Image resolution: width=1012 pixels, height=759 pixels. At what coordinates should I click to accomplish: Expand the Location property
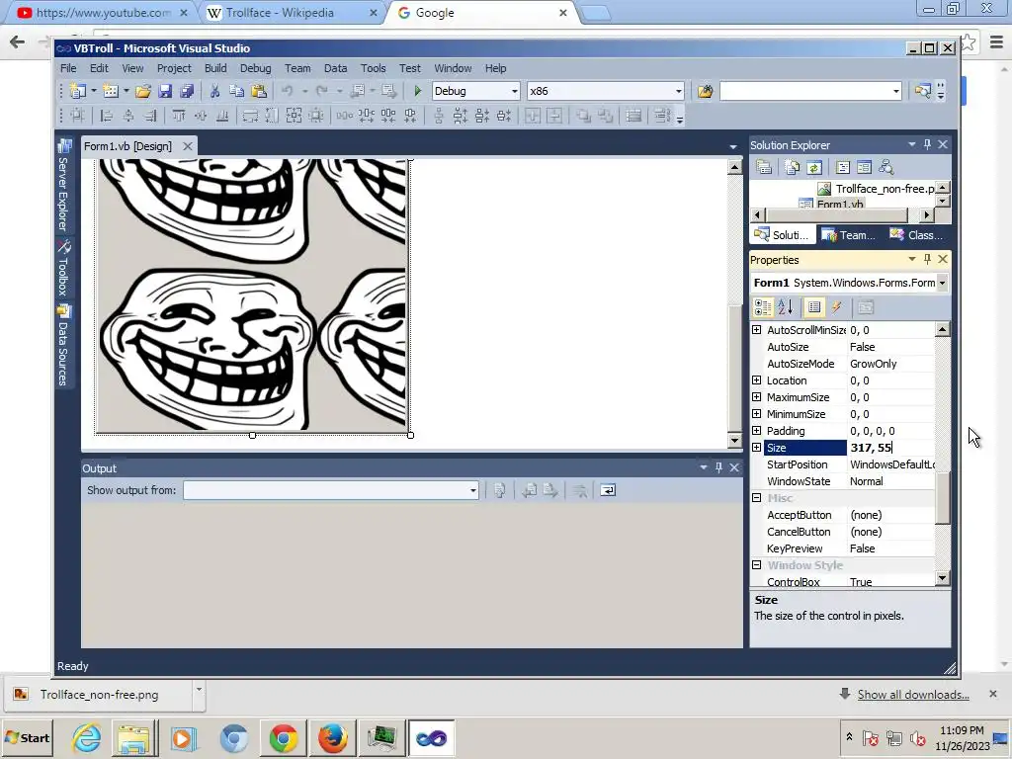click(x=756, y=380)
